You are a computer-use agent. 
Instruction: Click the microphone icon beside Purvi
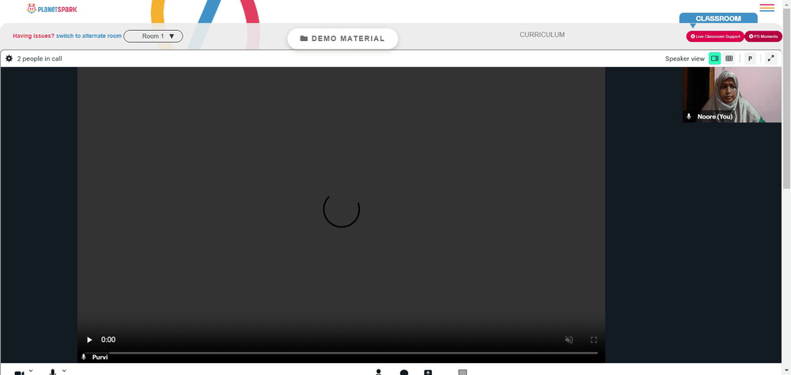point(84,357)
